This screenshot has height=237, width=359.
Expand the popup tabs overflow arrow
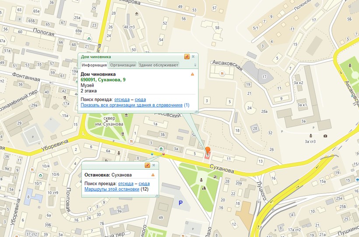coord(195,65)
